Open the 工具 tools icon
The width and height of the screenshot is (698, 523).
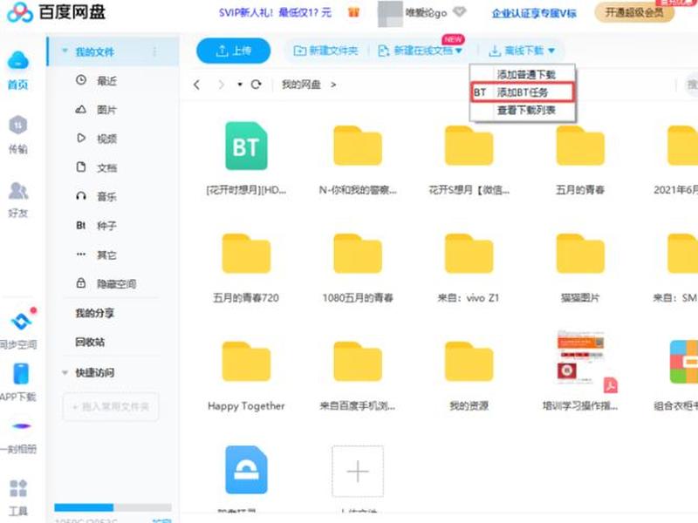tap(17, 497)
